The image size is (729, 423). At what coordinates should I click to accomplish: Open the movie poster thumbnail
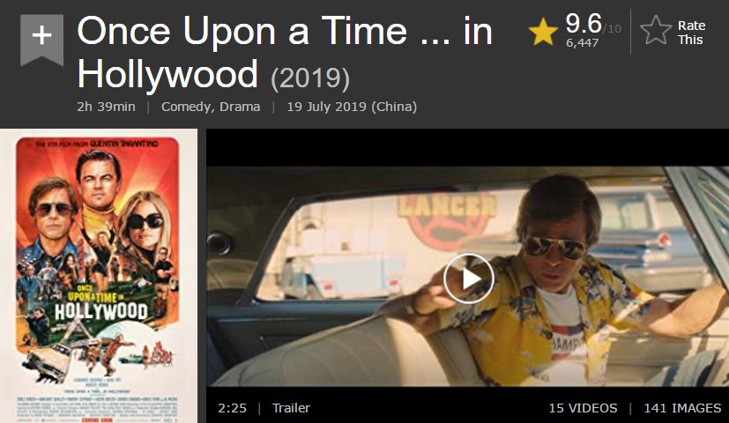coord(99,276)
